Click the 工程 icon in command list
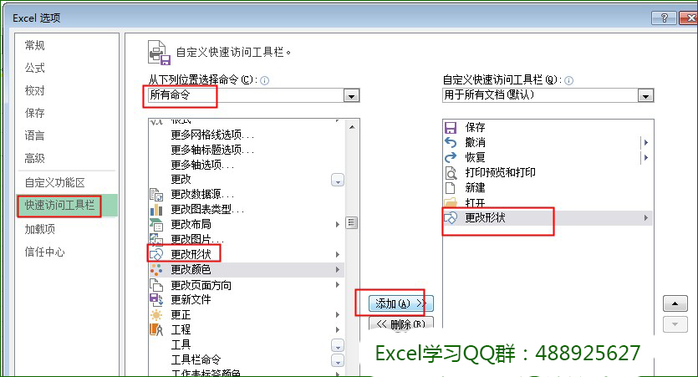The height and width of the screenshot is (377, 698). point(156,330)
